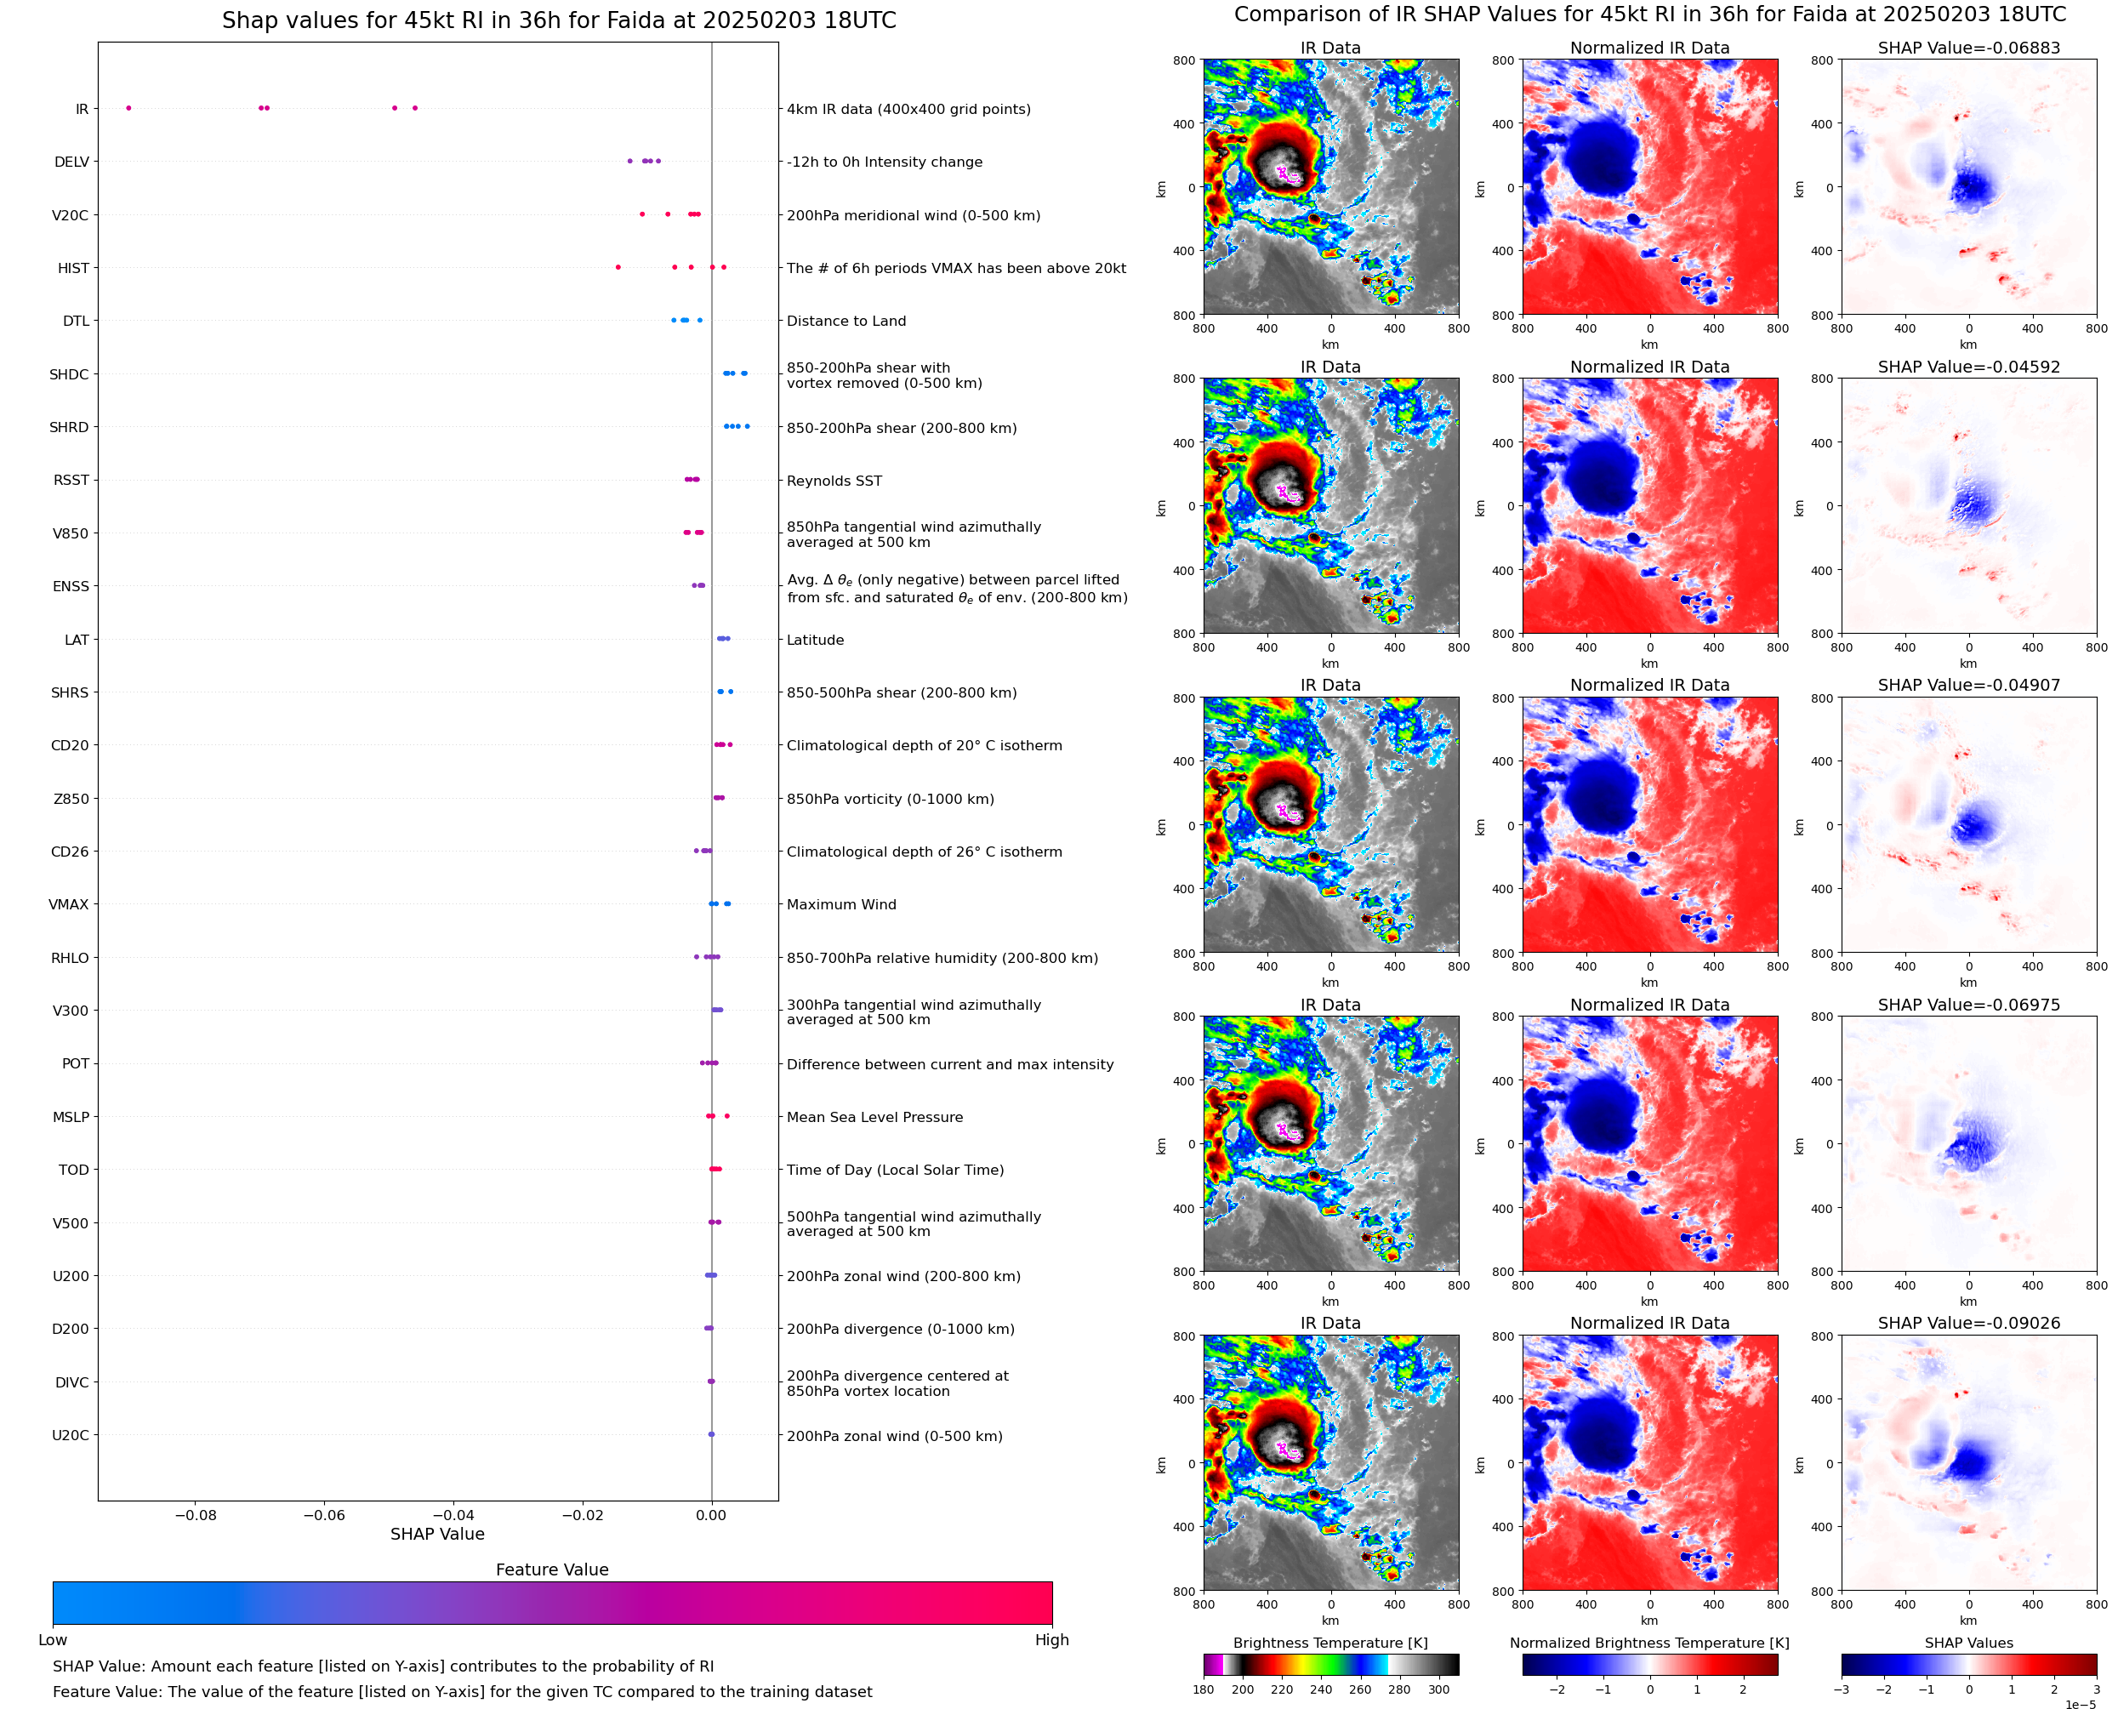Click the leftmost HIST row data point
The width and height of the screenshot is (2118, 1709).
[x=618, y=268]
